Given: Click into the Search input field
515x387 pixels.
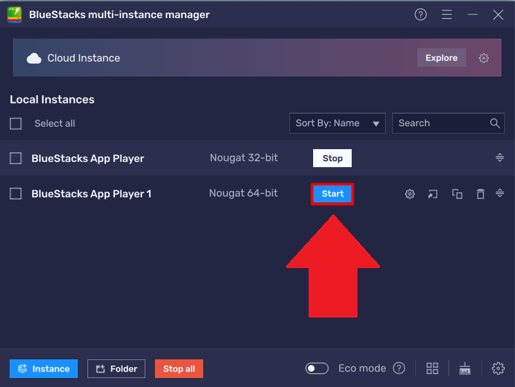Looking at the screenshot, I should (448, 123).
